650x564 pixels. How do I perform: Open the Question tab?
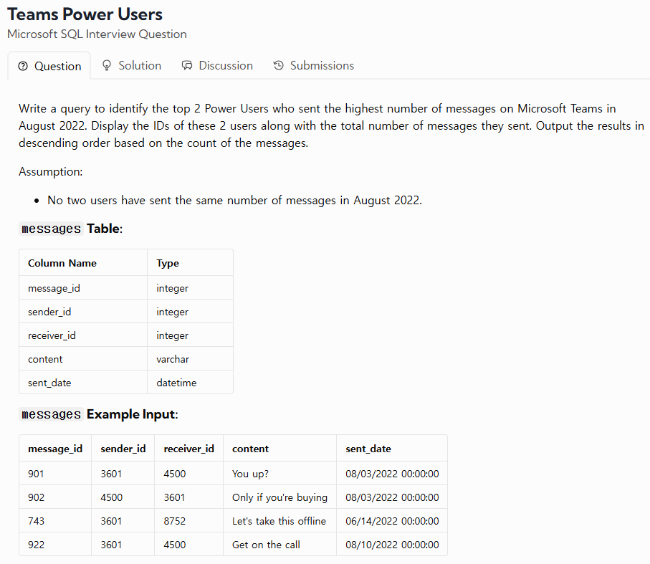pos(49,66)
